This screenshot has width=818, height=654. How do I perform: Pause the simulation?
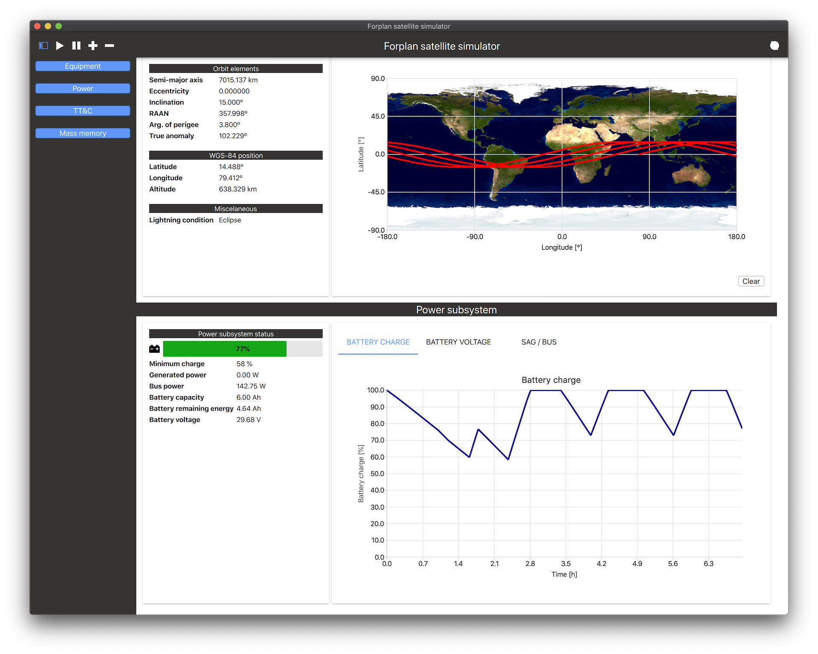(x=76, y=46)
